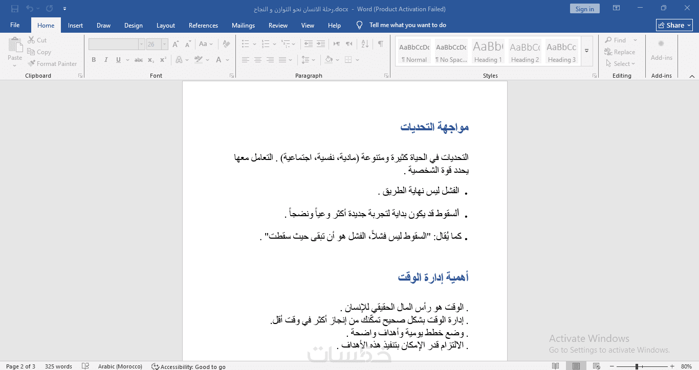Apply the font color A button

(x=219, y=60)
